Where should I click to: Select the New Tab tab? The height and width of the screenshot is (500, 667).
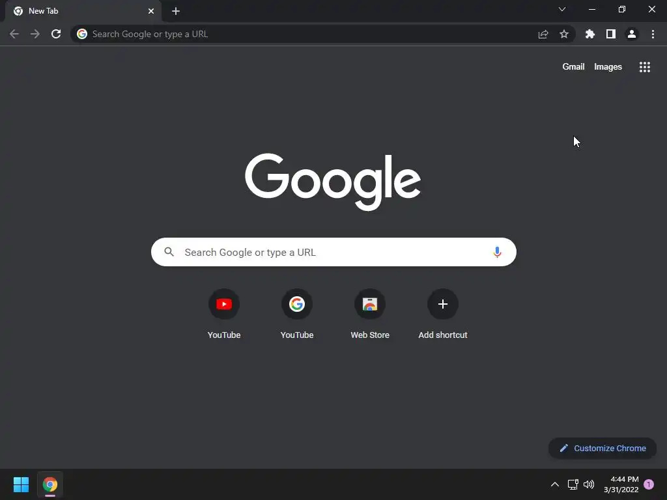pos(83,11)
